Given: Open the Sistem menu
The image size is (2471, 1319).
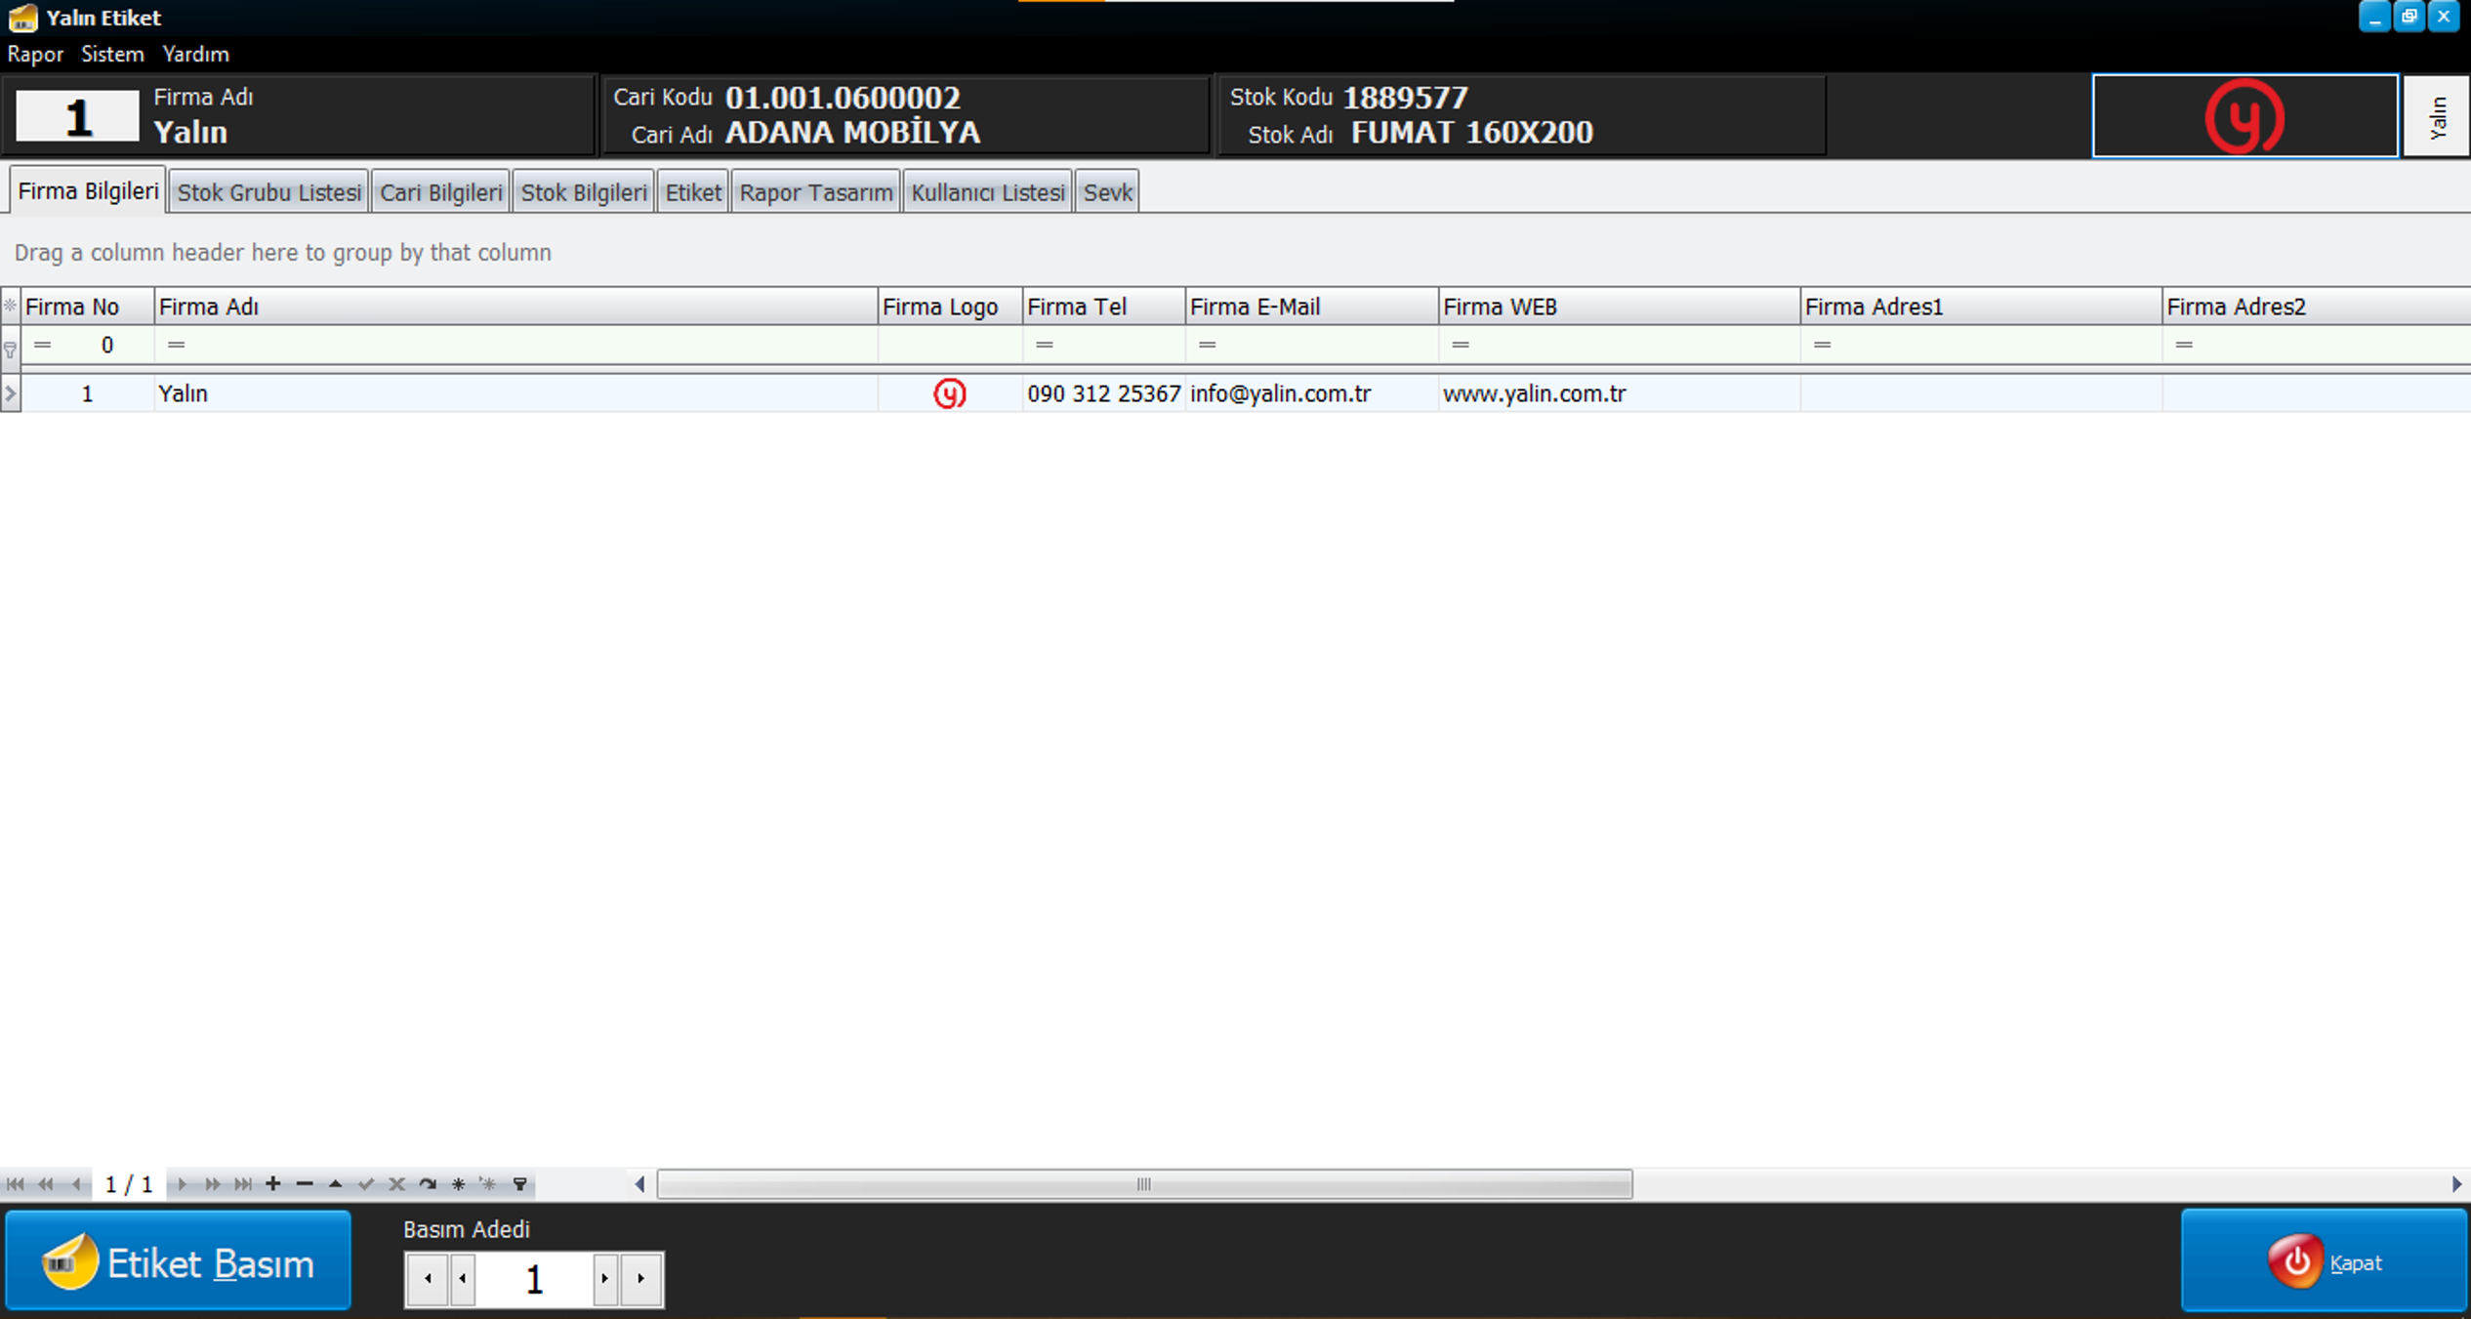Looking at the screenshot, I should click(112, 54).
